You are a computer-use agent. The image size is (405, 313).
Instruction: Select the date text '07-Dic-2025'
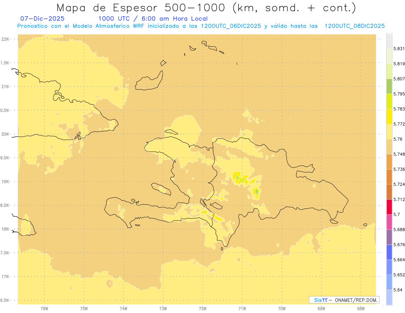tap(43, 19)
